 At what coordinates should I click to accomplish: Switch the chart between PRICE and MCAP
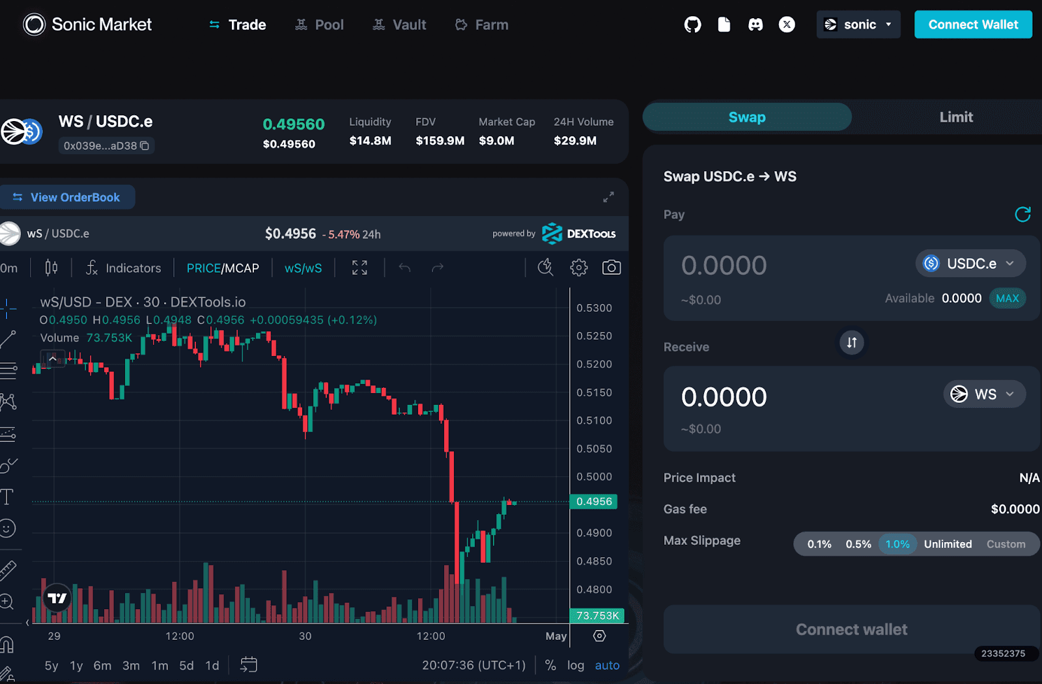click(223, 268)
